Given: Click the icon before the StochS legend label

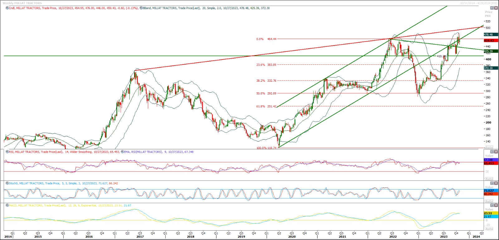Looking at the screenshot, I should (x=7, y=183).
